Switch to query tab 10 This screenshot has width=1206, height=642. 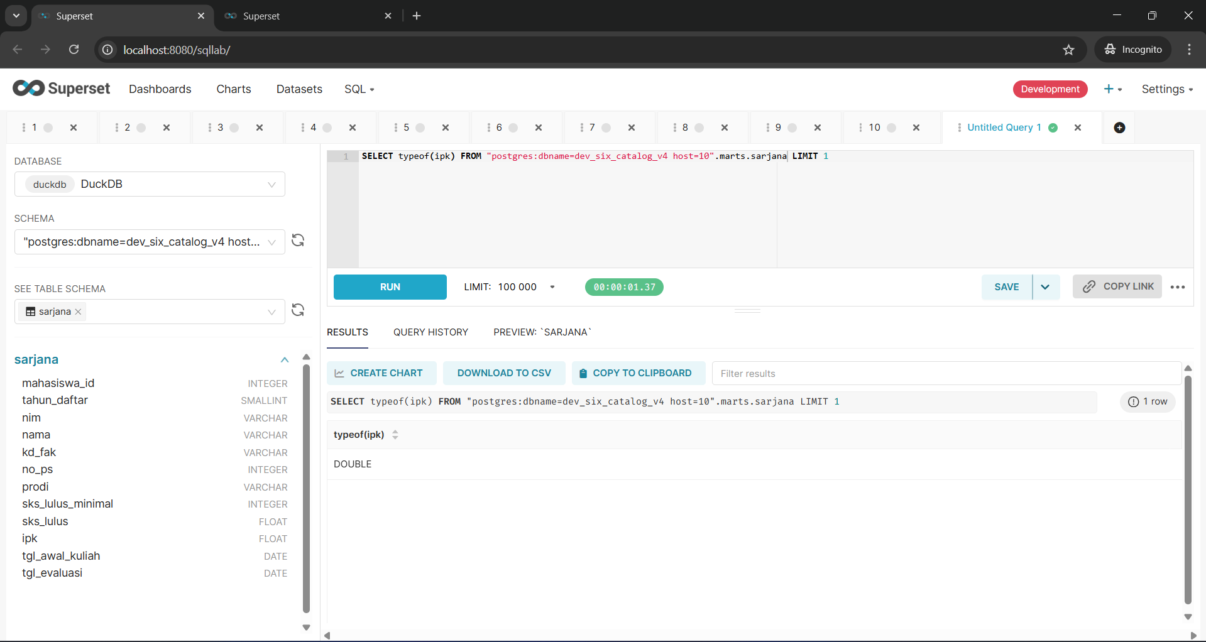pos(875,128)
